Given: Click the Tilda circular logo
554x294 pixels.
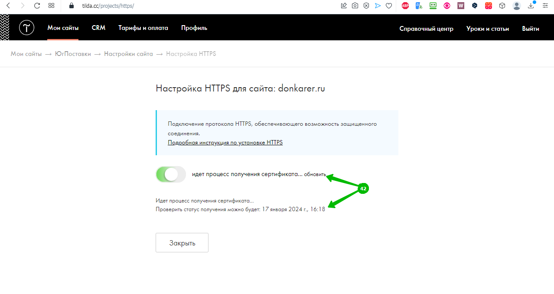Looking at the screenshot, I should [x=26, y=28].
